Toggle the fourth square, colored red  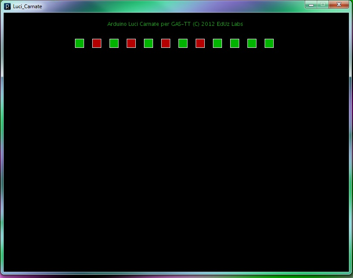(131, 43)
